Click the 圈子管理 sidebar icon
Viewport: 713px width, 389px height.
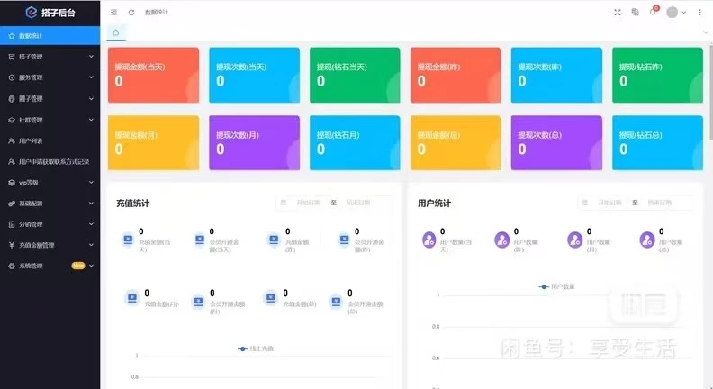pos(12,99)
